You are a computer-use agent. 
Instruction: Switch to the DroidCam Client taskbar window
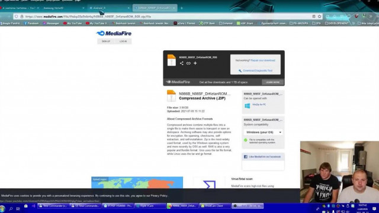[x=214, y=206]
